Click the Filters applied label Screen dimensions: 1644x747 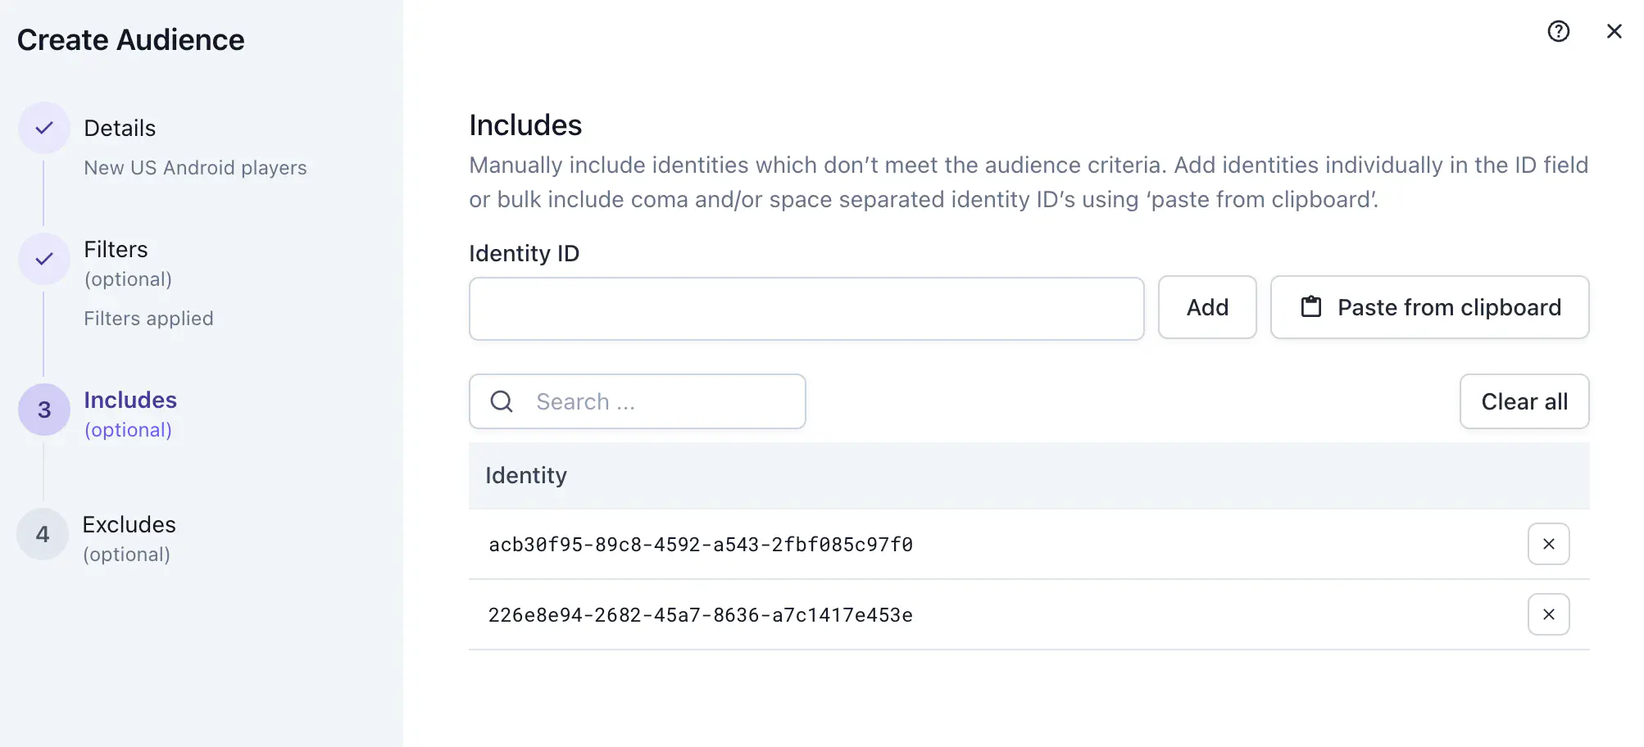pyautogui.click(x=148, y=319)
